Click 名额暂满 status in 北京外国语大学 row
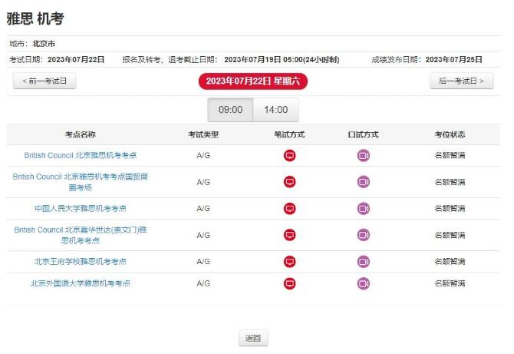Viewport: 514px width, 354px height. tap(450, 283)
